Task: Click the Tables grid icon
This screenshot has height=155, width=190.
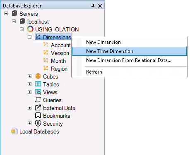Action: pos(38,84)
